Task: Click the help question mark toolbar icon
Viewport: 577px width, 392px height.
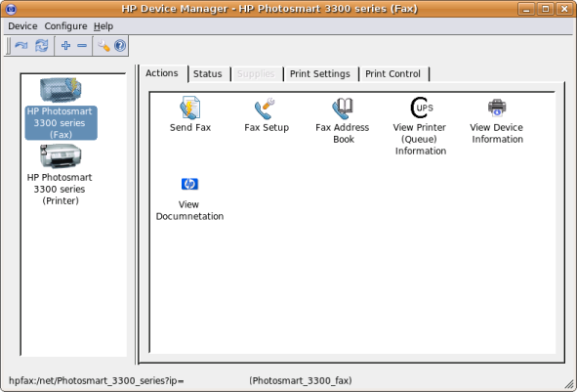Action: tap(120, 46)
